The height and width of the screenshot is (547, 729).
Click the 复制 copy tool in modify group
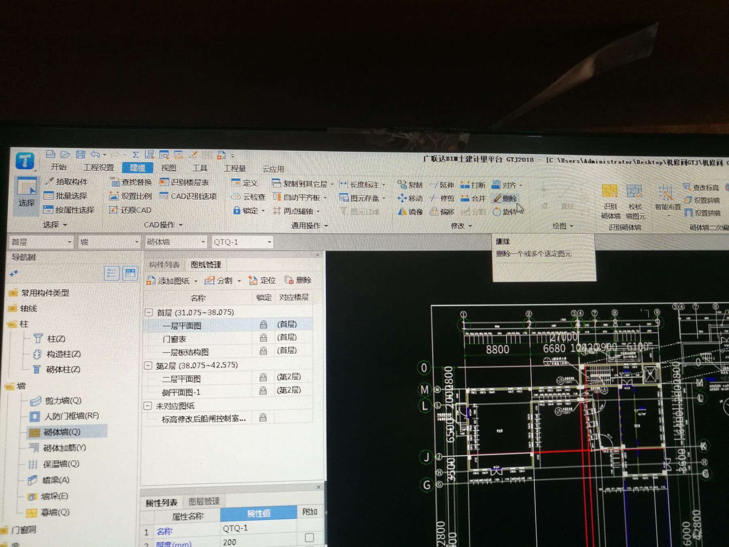coord(410,185)
